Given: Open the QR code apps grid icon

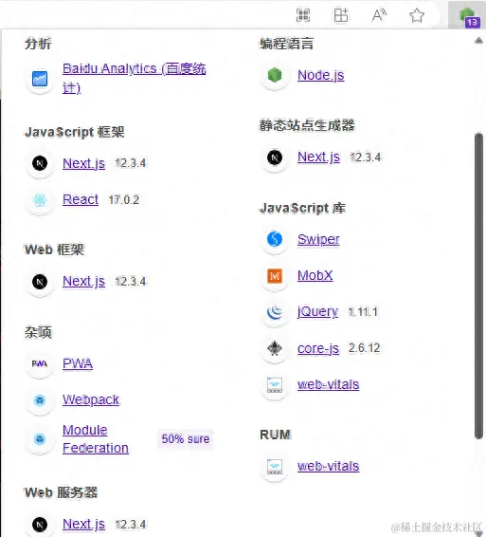Looking at the screenshot, I should 303,15.
